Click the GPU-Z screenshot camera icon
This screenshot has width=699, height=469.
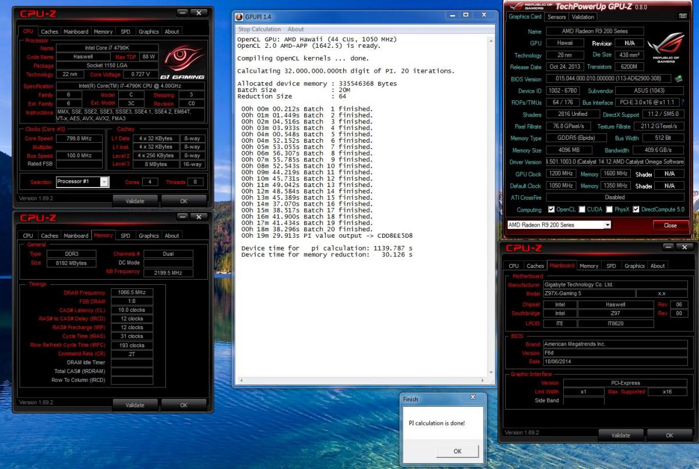pos(682,17)
